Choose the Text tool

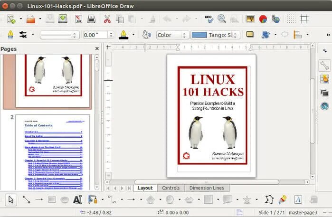tap(77, 199)
